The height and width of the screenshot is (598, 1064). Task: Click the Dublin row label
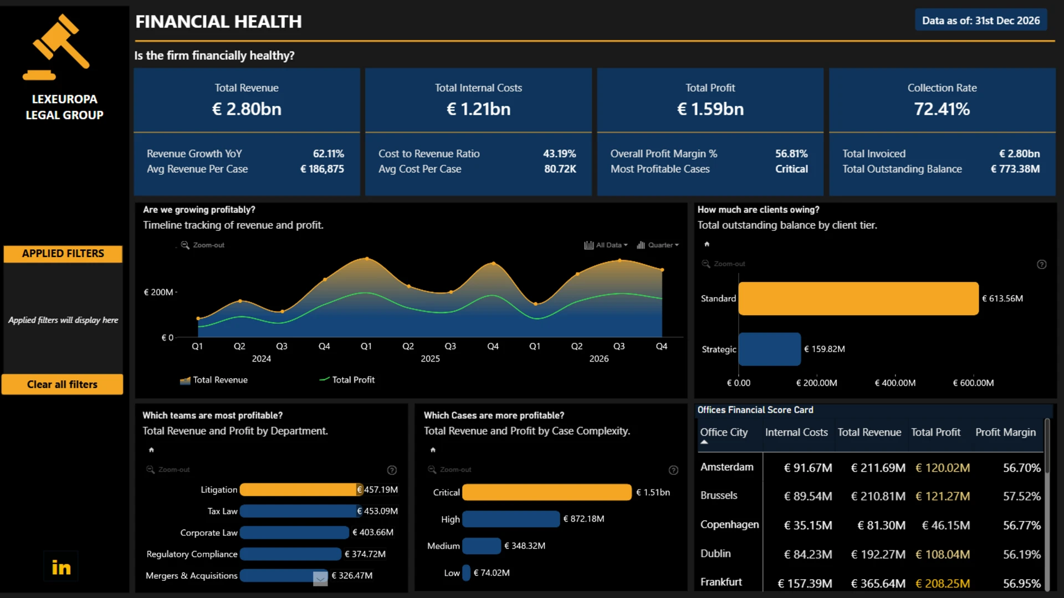tap(715, 554)
